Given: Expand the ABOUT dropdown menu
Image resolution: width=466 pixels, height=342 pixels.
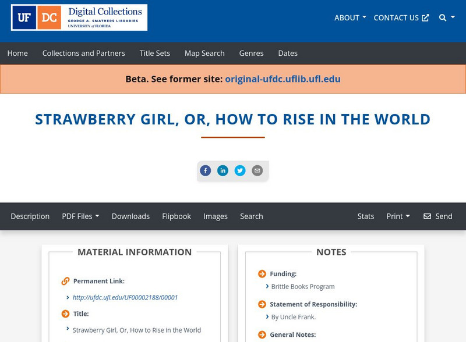Looking at the screenshot, I should (x=350, y=18).
